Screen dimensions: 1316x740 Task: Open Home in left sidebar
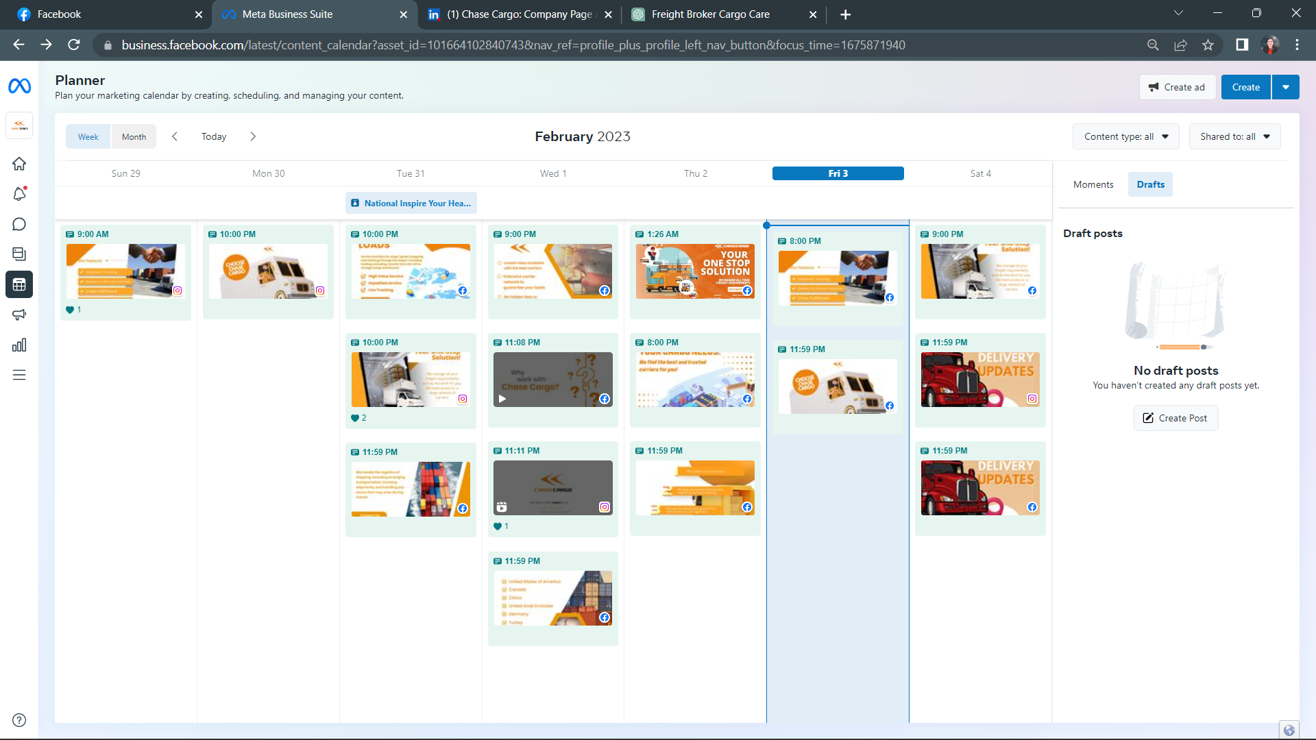[19, 164]
